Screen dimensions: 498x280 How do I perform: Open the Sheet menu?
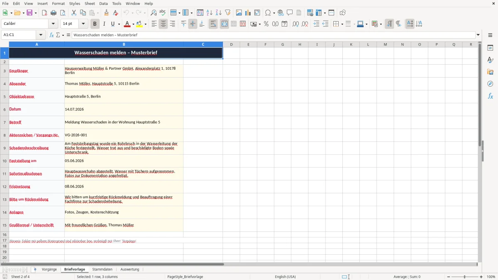90,3
